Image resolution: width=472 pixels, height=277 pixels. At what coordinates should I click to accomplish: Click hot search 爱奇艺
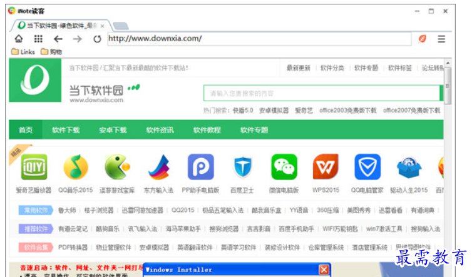(x=304, y=111)
